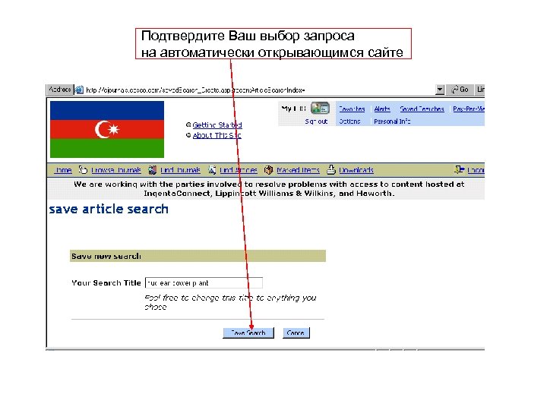Viewport: 547px width, 410px height.
Task: Click the Browse Journals hand icon
Action: pyautogui.click(x=83, y=170)
